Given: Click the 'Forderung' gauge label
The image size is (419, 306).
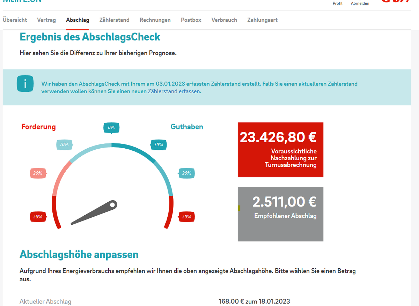Looking at the screenshot, I should tap(38, 127).
